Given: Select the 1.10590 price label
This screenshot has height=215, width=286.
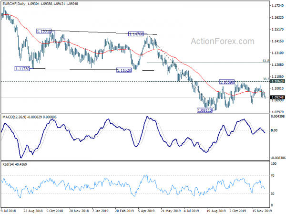Looking at the screenshot, I should (x=227, y=82).
